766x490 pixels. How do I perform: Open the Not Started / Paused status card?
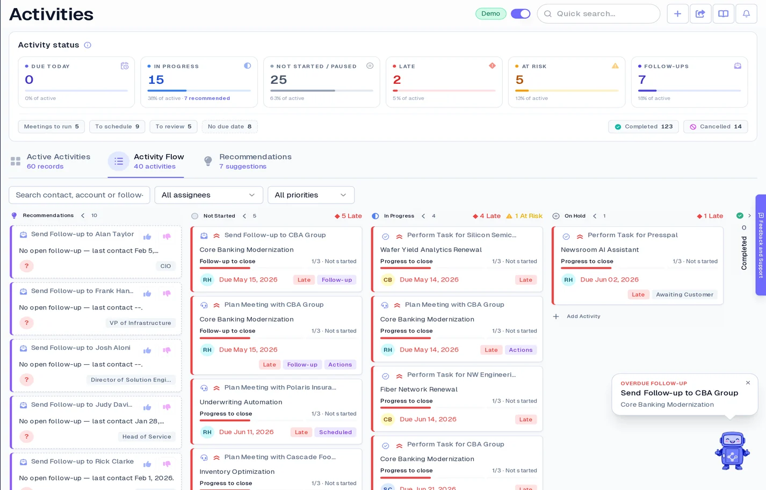pyautogui.click(x=321, y=82)
